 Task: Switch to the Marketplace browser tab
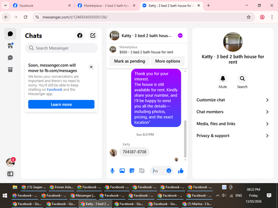[x=106, y=6]
